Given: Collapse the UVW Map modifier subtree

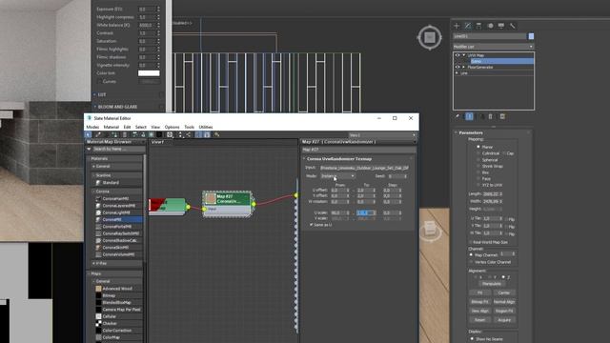Looking at the screenshot, I should 464,55.
